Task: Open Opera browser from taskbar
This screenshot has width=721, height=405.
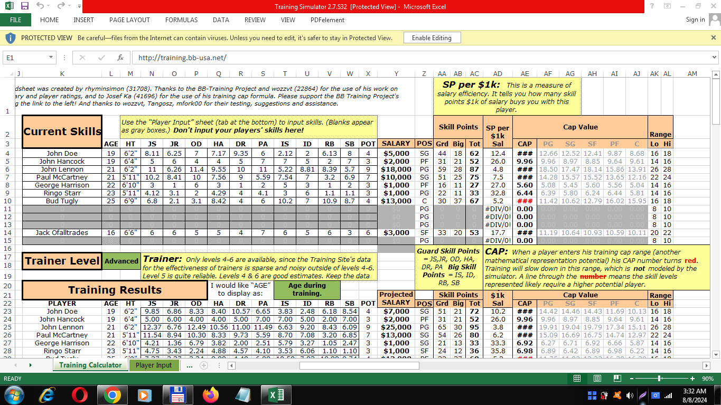Action: point(80,395)
